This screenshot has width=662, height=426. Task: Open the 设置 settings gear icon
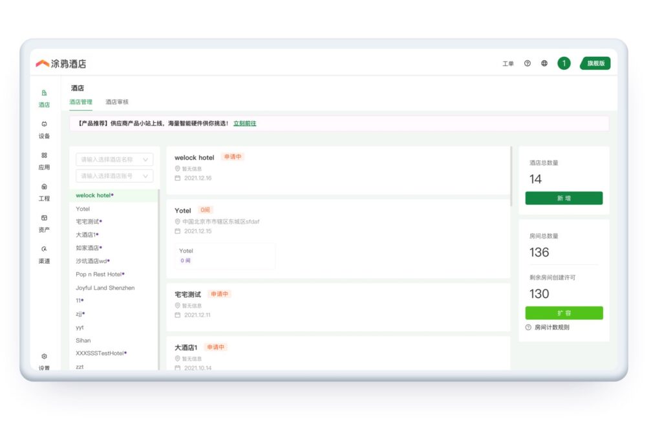pos(44,357)
